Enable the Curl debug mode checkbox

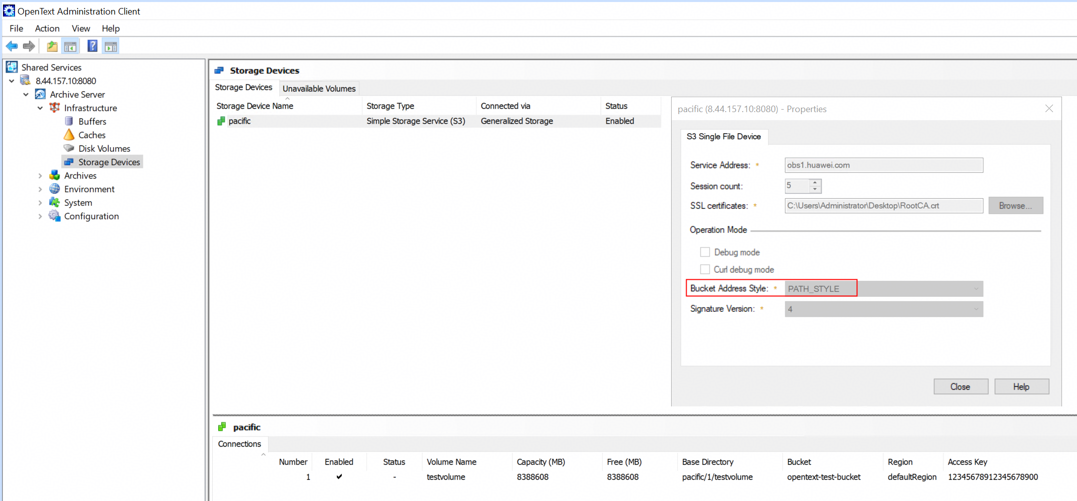pyautogui.click(x=705, y=269)
